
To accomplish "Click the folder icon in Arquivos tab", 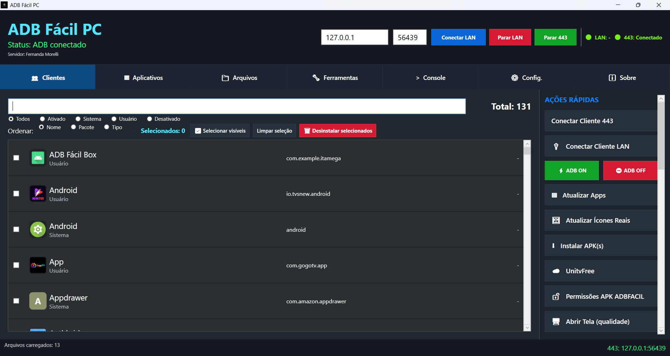I will pyautogui.click(x=225, y=78).
